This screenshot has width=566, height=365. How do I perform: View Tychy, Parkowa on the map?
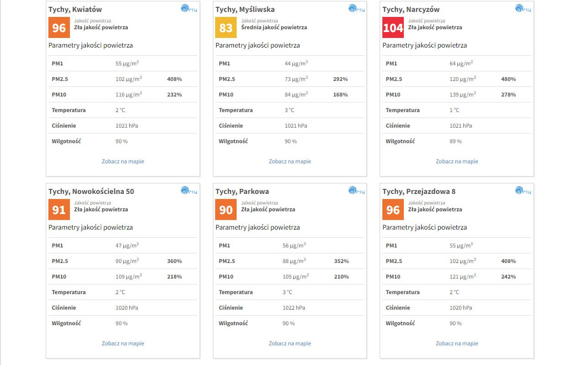click(x=290, y=344)
